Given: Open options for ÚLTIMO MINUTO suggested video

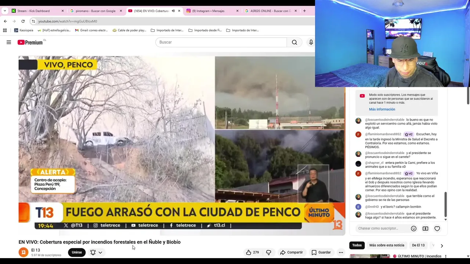Looking at the screenshot, I should (445, 256).
